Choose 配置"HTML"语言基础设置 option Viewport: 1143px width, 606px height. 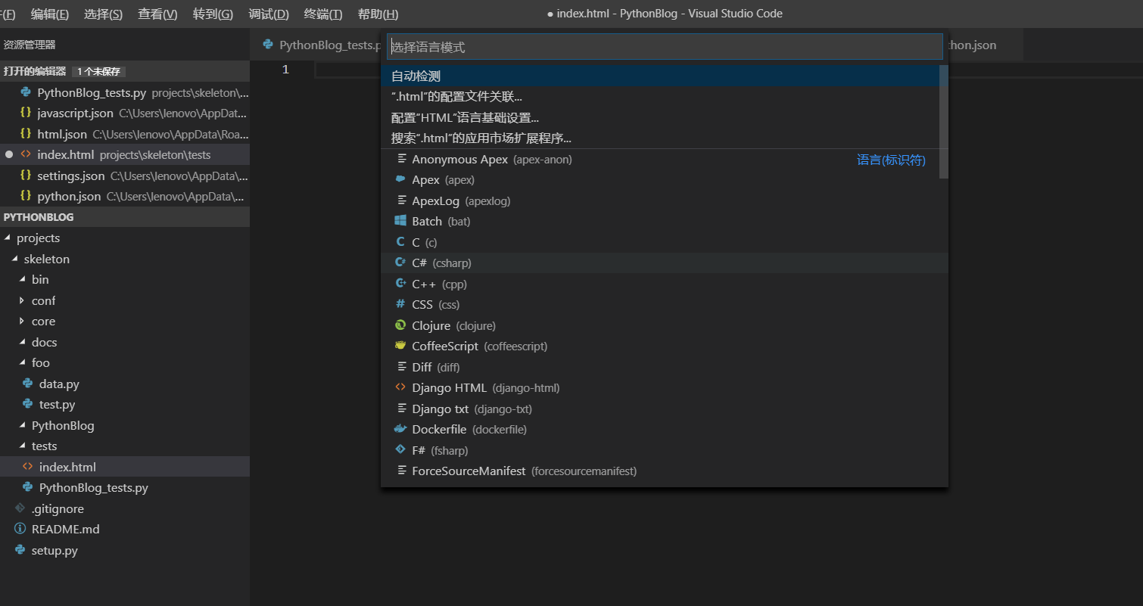659,117
